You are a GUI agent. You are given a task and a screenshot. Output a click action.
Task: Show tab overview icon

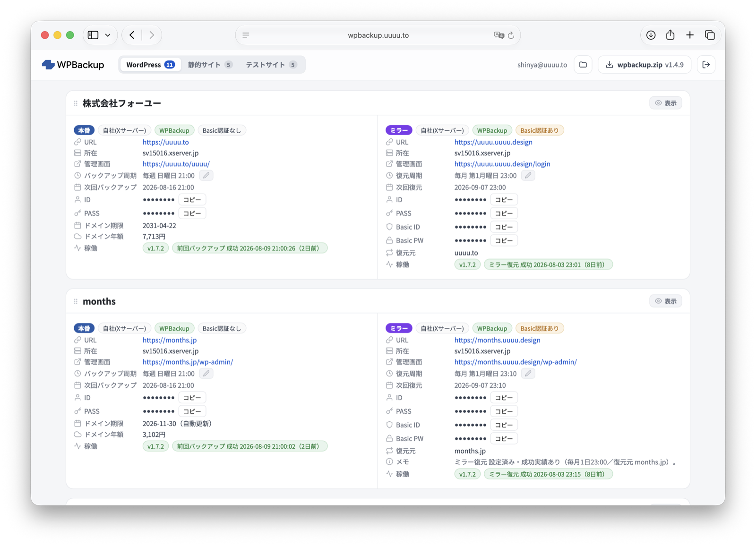point(710,35)
